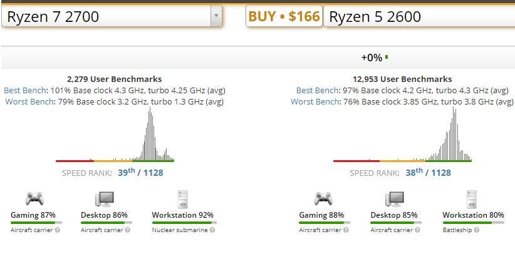Click the Ryzen 5 2600 workstation tower icon

[472, 199]
